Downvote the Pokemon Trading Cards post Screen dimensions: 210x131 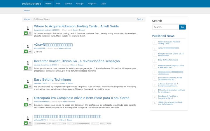point(30,33)
